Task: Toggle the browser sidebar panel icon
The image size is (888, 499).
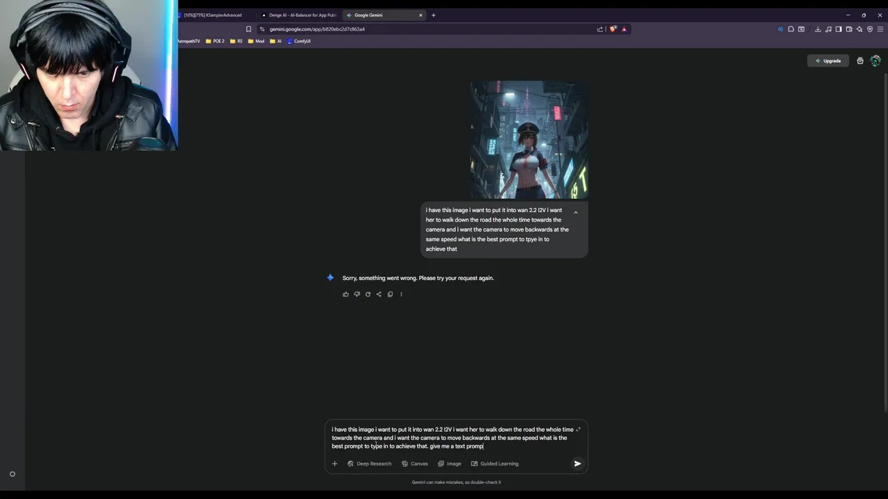Action: pos(839,29)
